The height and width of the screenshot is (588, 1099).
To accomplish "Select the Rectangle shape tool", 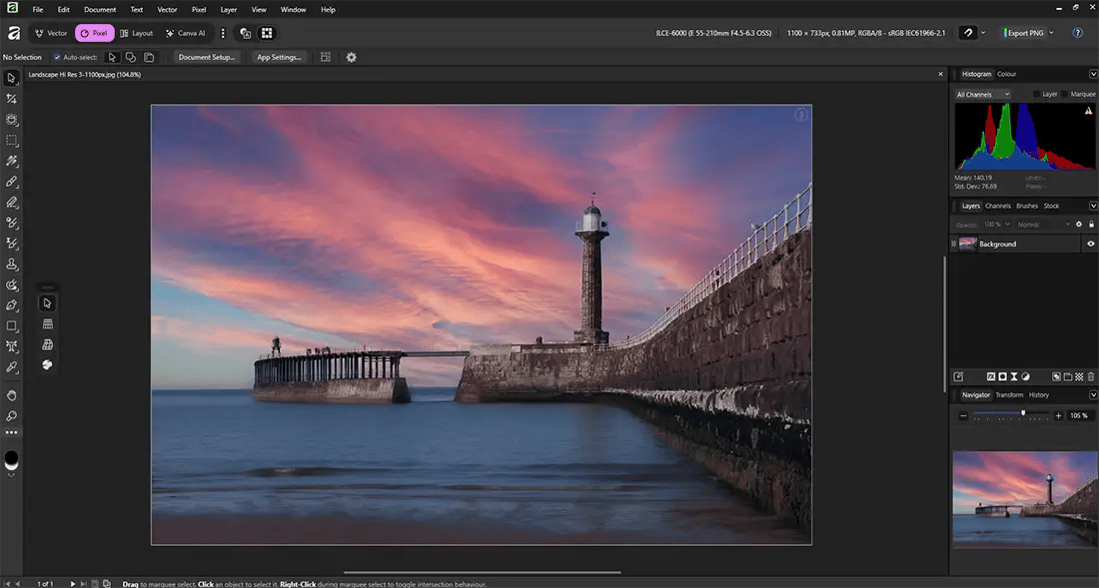I will pos(11,325).
